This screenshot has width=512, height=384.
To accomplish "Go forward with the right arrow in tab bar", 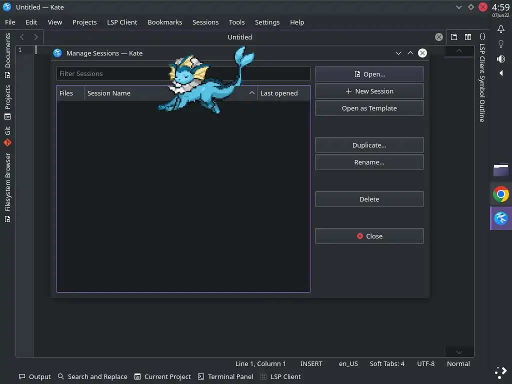I will tap(36, 37).
